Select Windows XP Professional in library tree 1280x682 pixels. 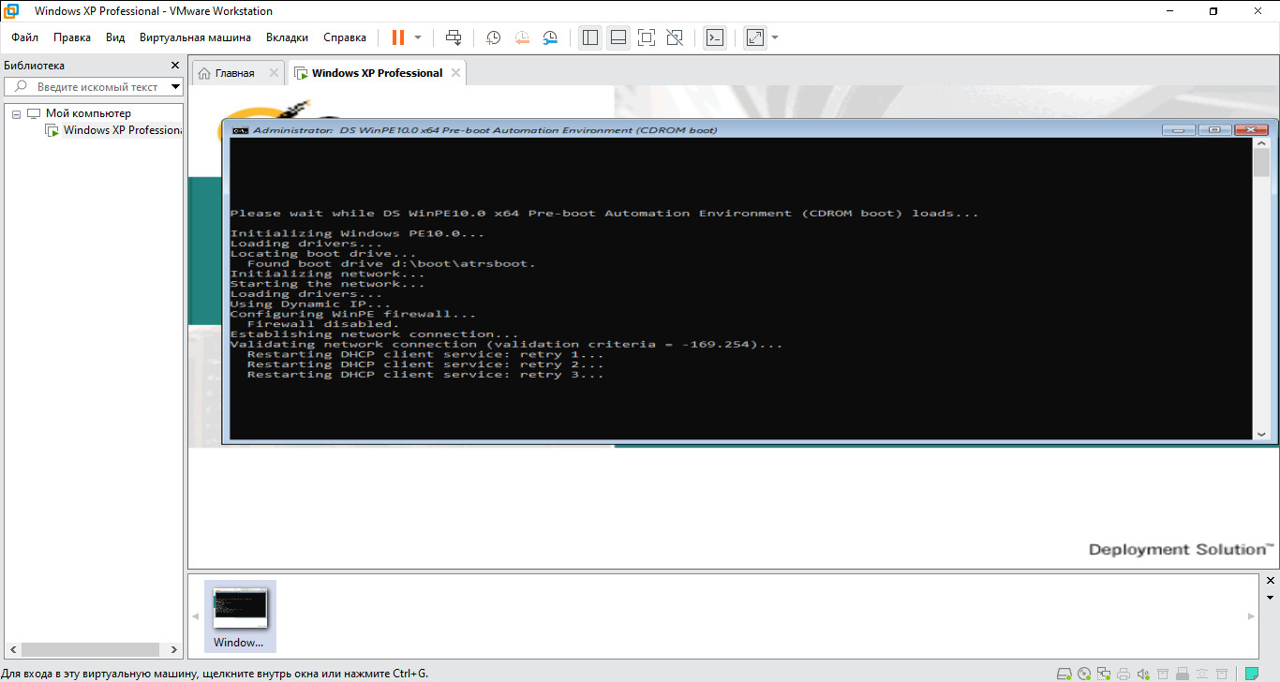point(122,130)
